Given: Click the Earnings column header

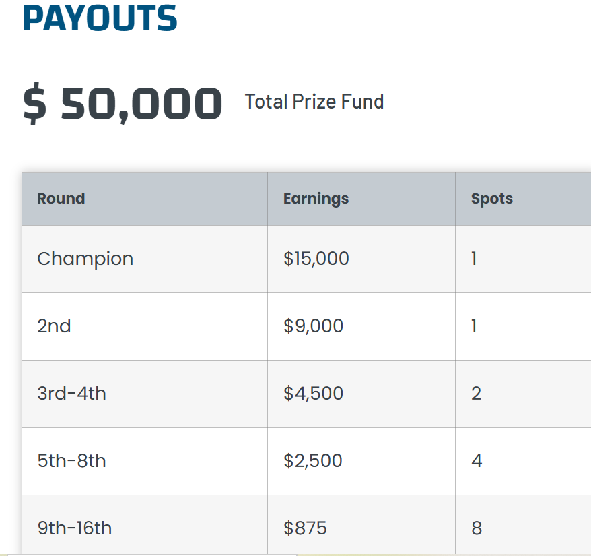Looking at the screenshot, I should (316, 199).
